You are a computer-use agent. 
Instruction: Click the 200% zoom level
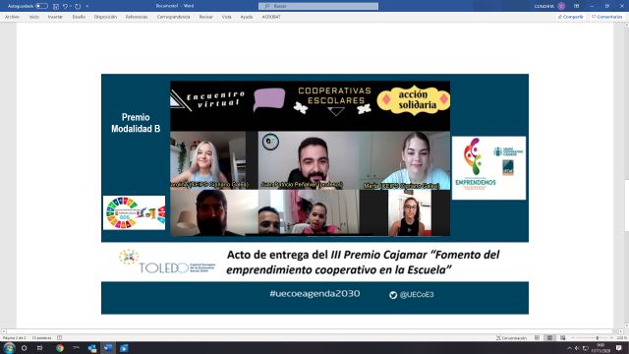(621, 338)
